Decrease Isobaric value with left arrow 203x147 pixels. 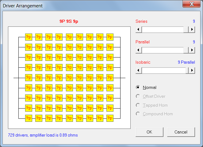click(x=139, y=70)
